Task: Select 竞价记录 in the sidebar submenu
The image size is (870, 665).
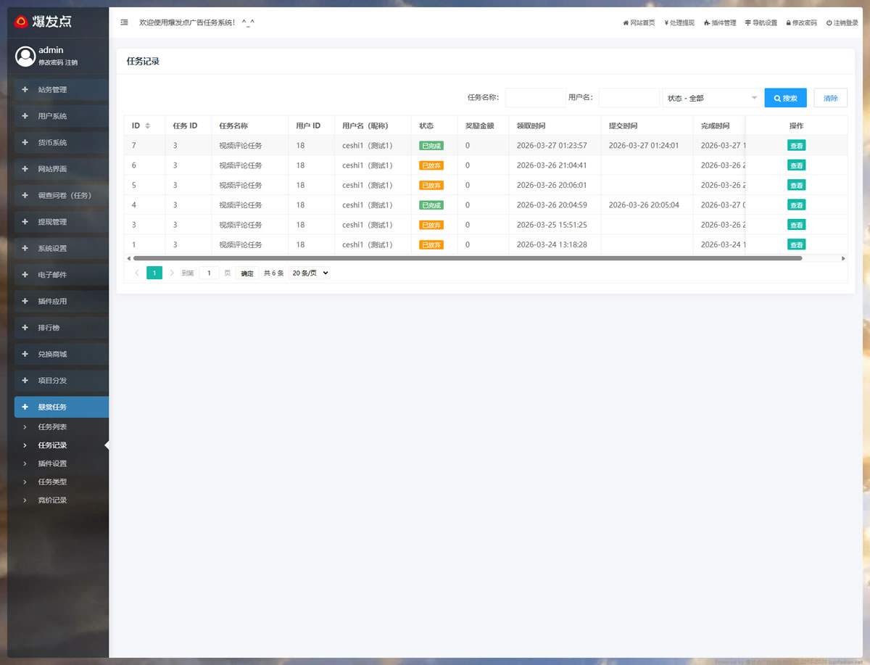Action: point(52,500)
